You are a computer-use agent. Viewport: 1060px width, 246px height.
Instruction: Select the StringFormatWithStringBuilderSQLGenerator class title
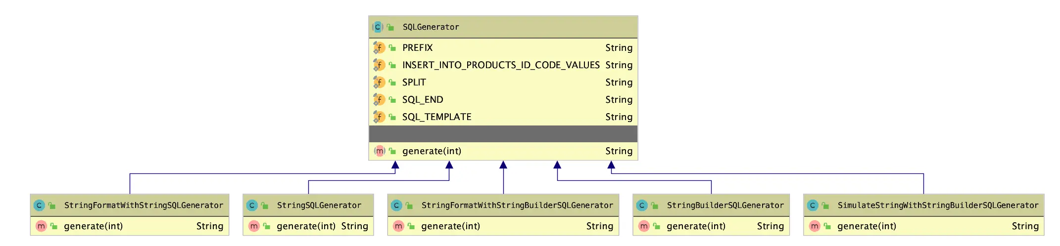(x=517, y=205)
